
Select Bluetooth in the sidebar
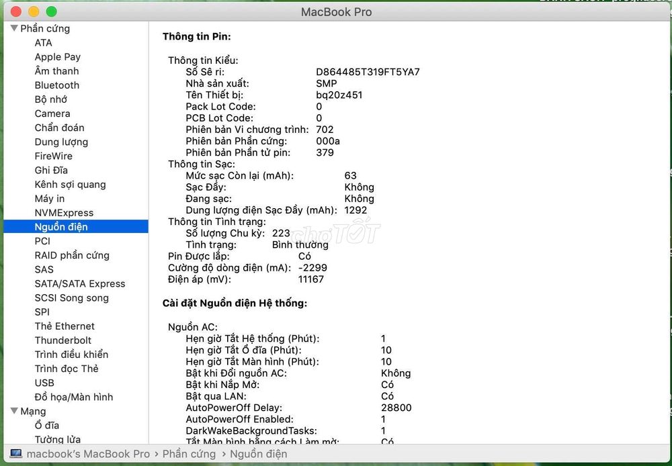(57, 85)
